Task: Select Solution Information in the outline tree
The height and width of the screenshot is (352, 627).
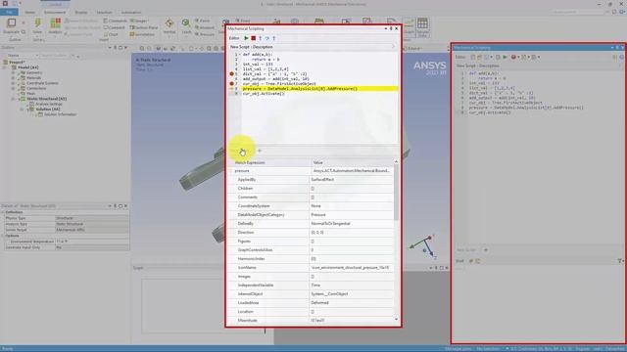Action: pos(60,114)
